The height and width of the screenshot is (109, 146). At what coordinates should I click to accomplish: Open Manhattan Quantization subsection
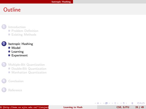coord(29,72)
